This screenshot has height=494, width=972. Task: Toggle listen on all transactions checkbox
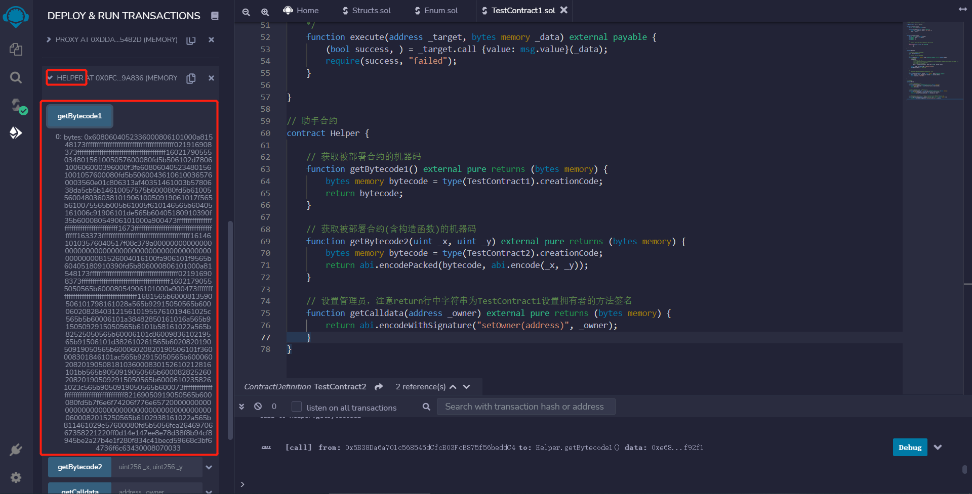point(297,407)
